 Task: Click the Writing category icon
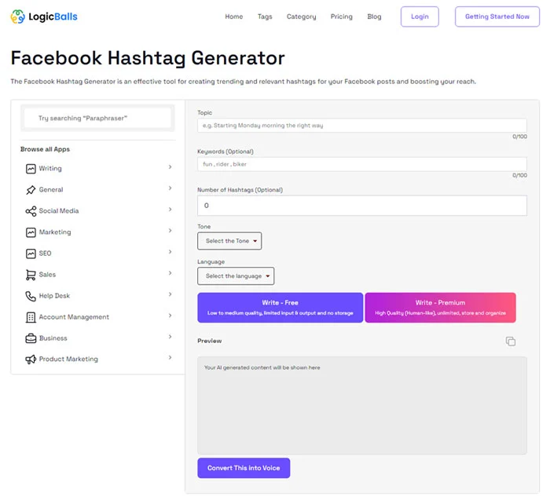(31, 169)
